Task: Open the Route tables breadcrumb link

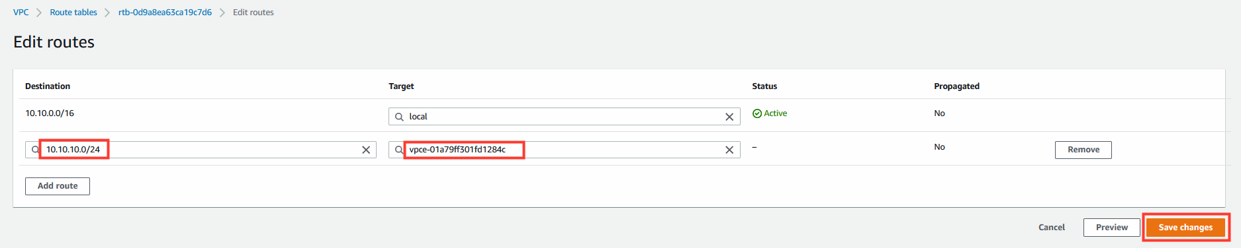Action: 73,13
